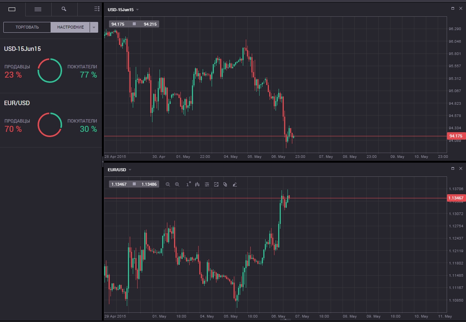Zoom in the EUR/USD chart
Screen dimensions: 466x322
[177, 184]
